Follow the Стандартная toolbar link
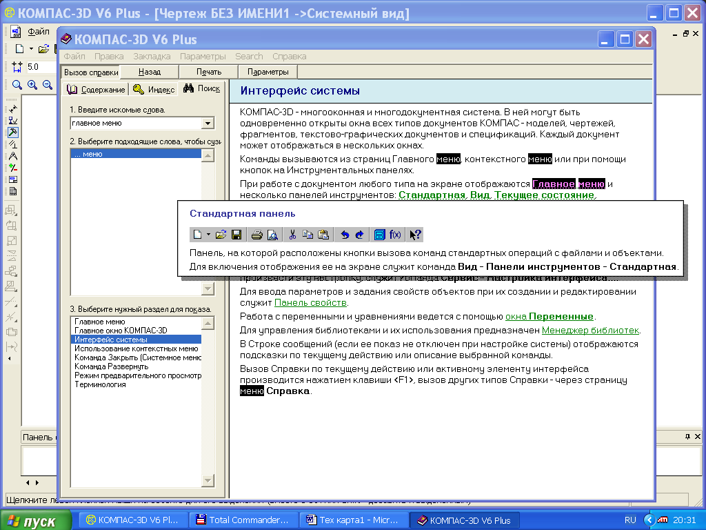The height and width of the screenshot is (530, 706). click(x=432, y=195)
